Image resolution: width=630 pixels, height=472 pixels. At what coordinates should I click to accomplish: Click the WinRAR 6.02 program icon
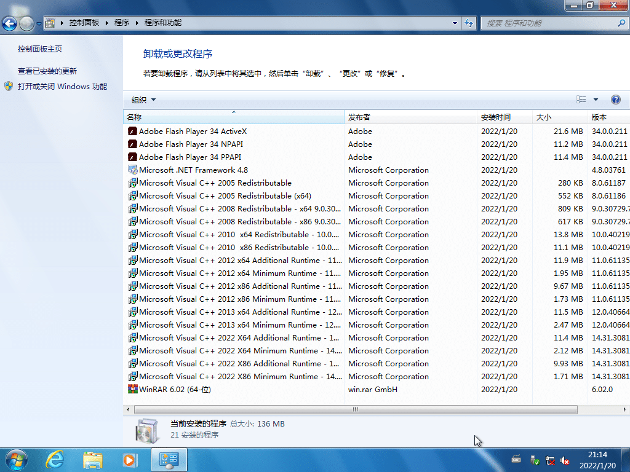132,389
